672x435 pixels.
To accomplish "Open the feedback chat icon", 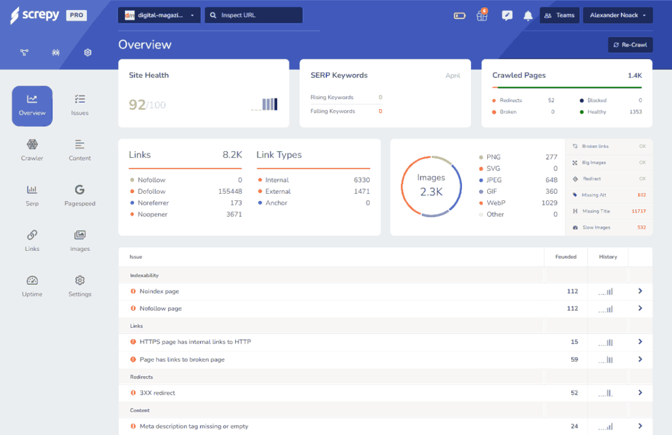I will pos(507,15).
